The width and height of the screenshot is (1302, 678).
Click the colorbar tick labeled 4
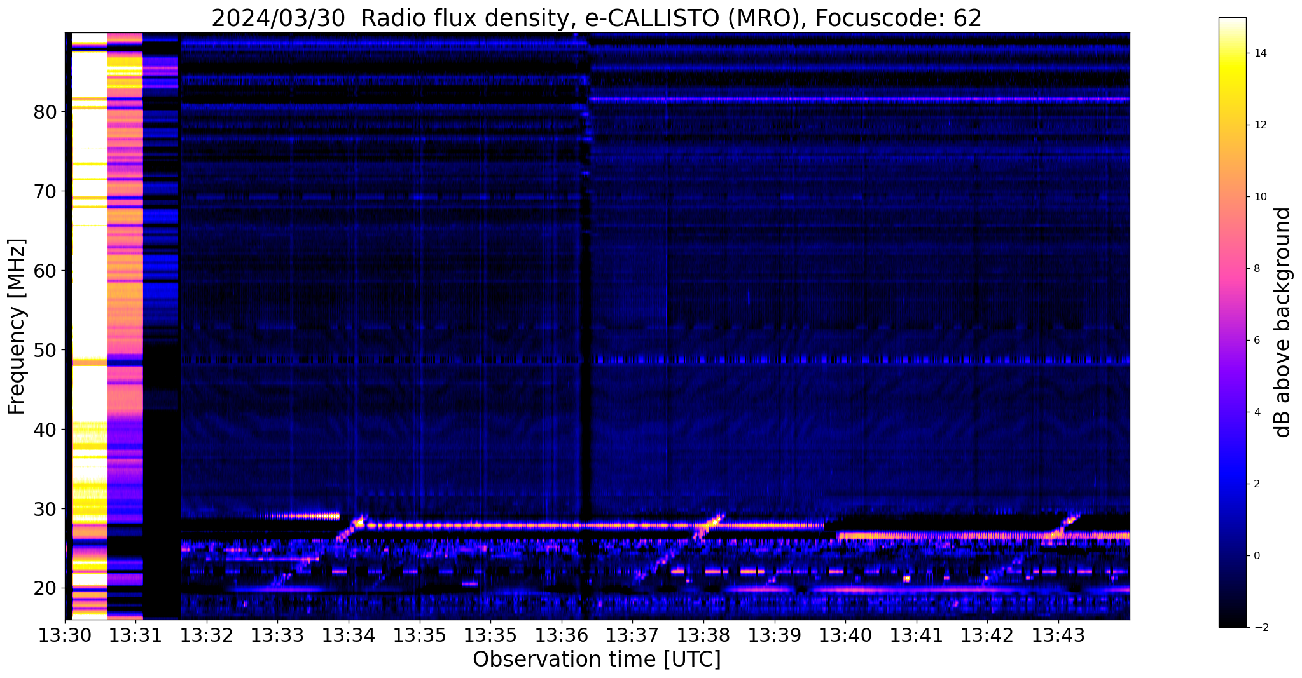pos(1256,412)
